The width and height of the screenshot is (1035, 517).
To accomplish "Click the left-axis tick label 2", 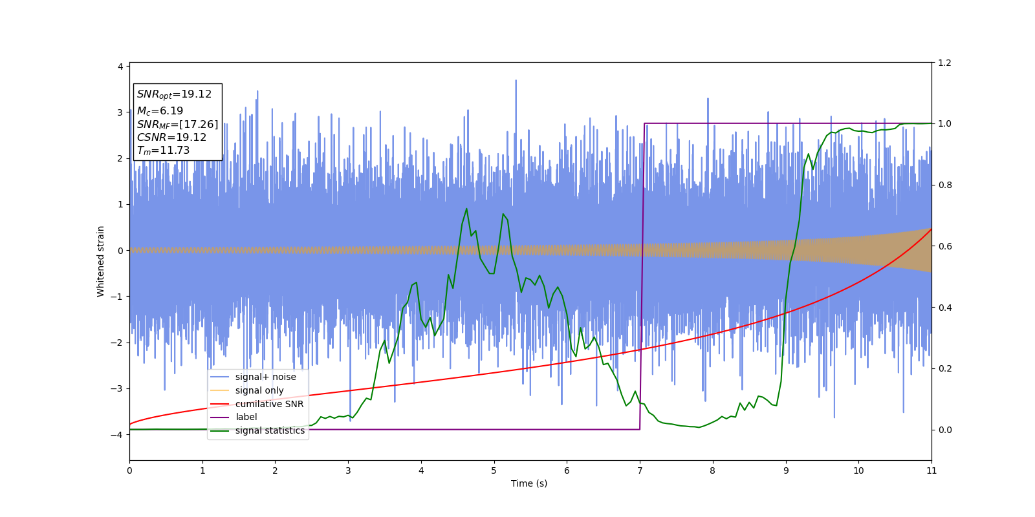I will coord(120,158).
